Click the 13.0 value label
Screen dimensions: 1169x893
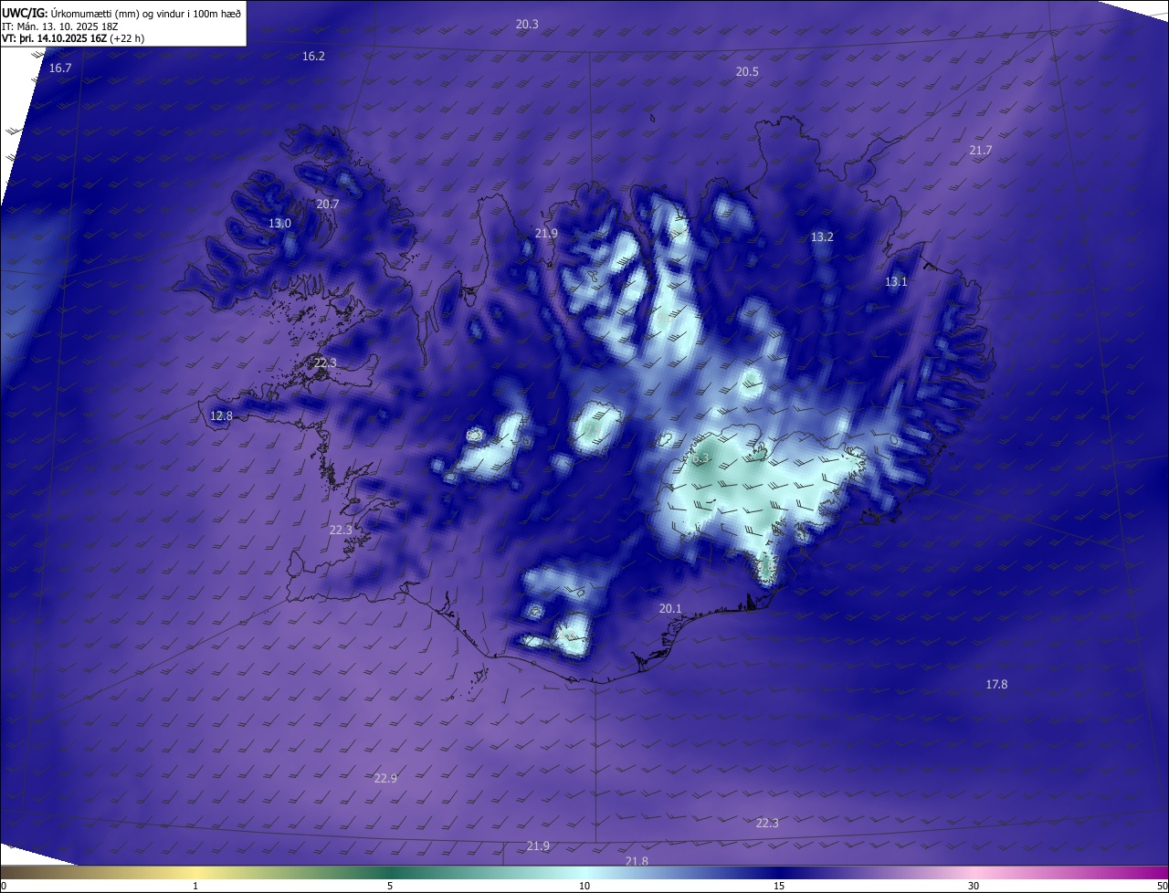(279, 224)
